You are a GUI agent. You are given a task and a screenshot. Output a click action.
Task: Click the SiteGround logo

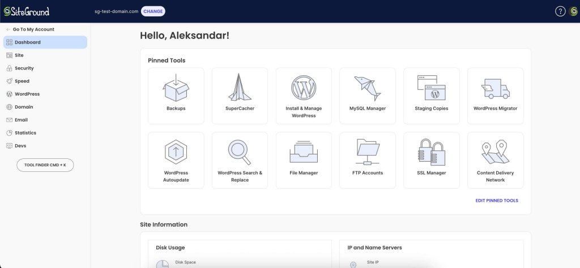click(x=26, y=11)
